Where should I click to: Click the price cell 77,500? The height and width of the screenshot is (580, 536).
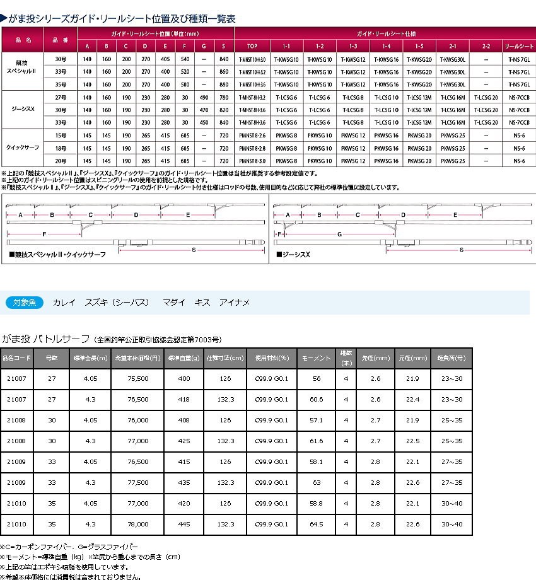click(x=138, y=483)
